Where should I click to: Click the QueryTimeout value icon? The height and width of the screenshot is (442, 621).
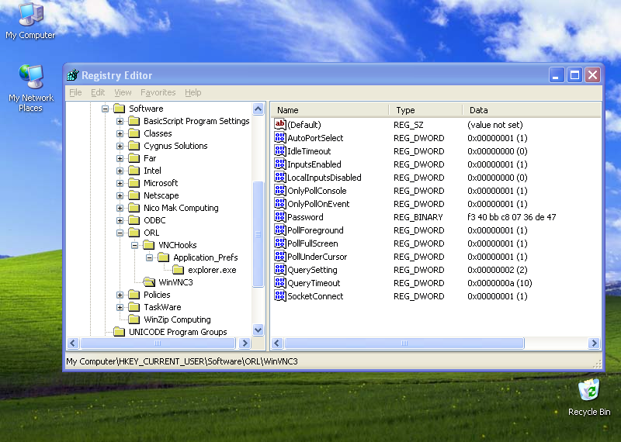click(x=280, y=282)
